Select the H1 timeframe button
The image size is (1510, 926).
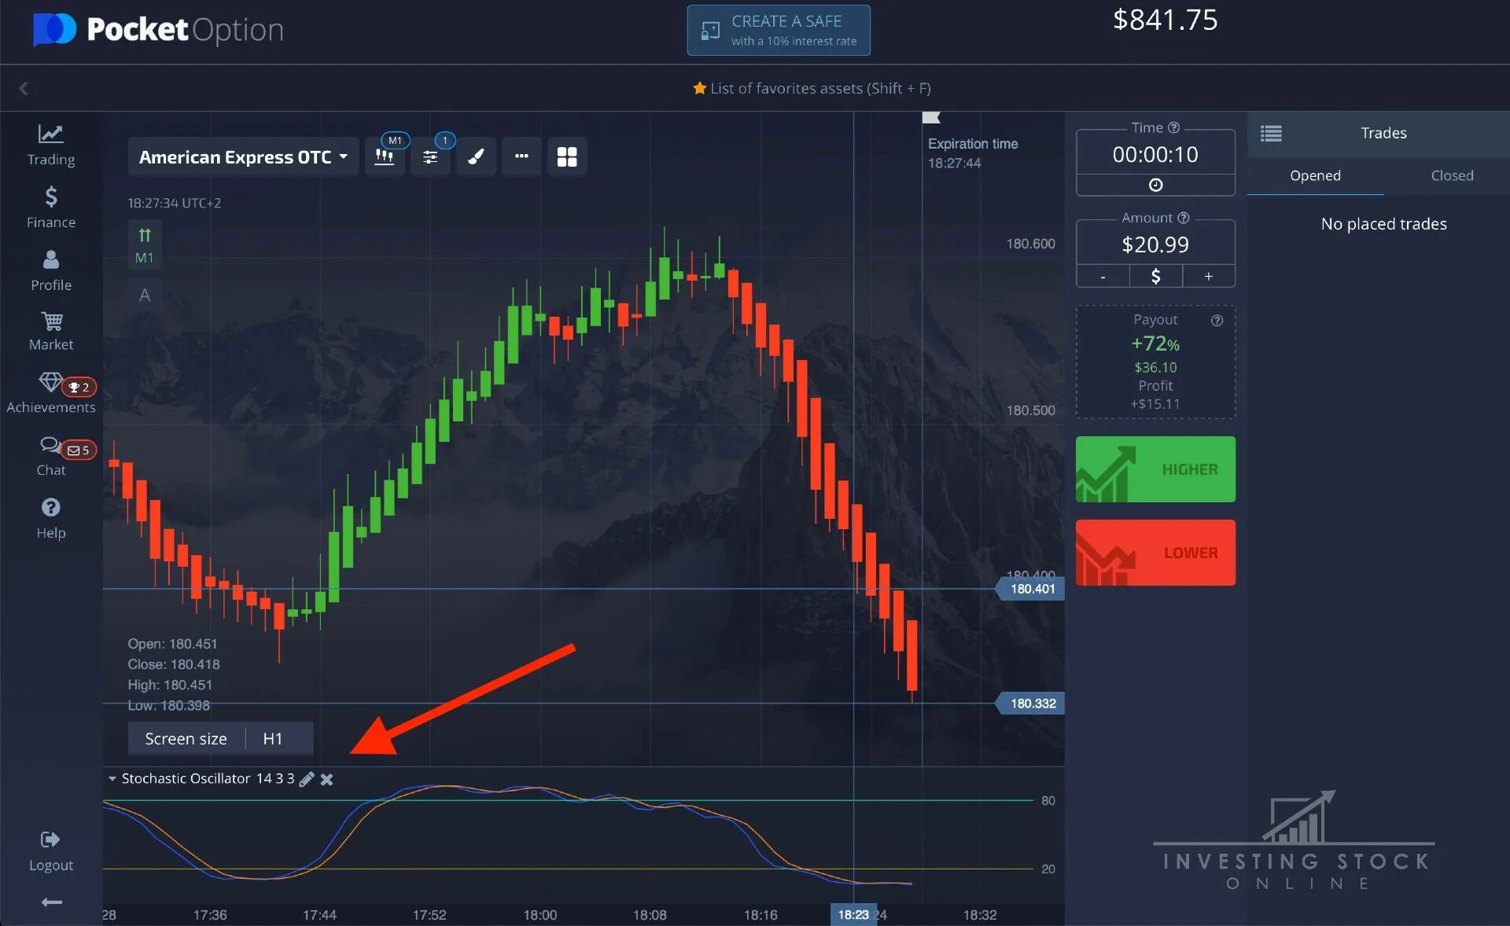[x=273, y=739]
